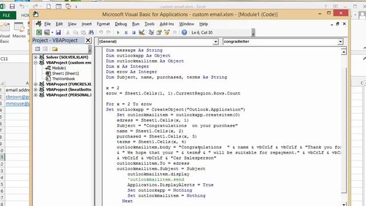This screenshot has width=366, height=206.
Task: Select Module1 in the project tree
Action: coord(59,68)
